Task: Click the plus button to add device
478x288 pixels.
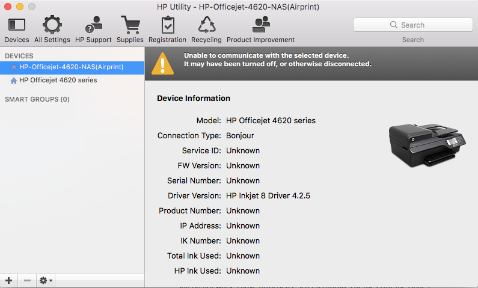Action: 9,281
